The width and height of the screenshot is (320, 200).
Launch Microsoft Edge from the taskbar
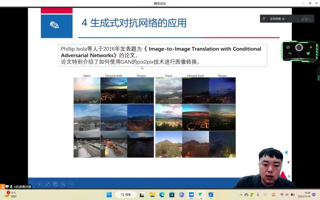(x=162, y=195)
